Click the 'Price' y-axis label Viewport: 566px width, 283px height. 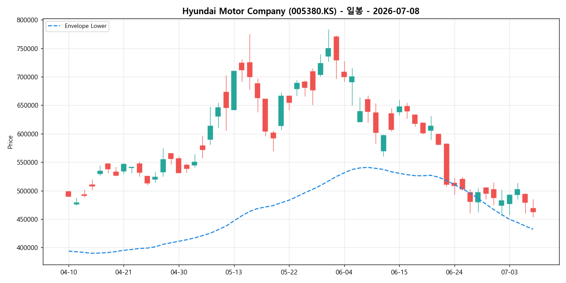[10, 142]
